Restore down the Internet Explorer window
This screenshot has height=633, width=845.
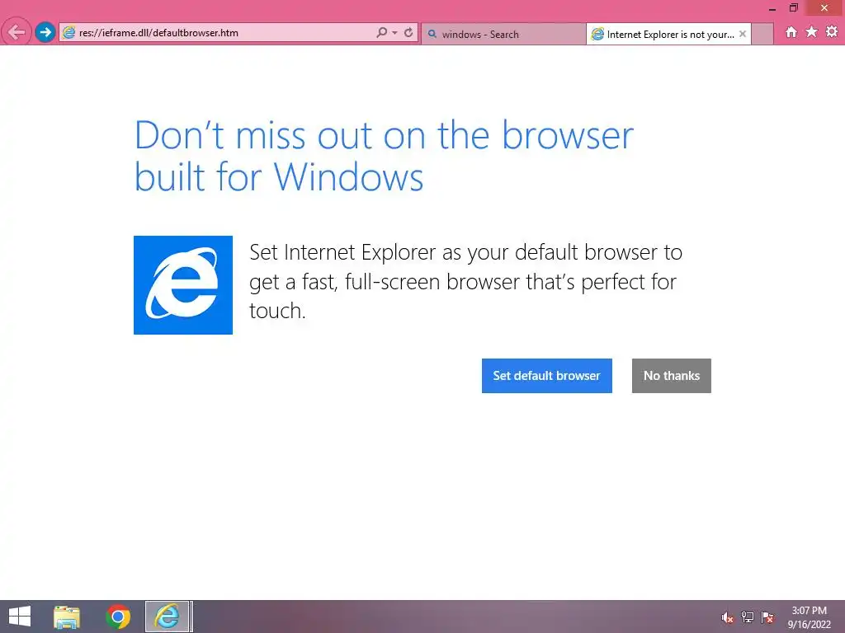click(793, 8)
